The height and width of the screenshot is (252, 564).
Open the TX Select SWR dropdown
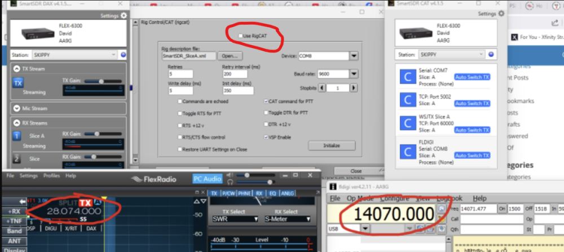click(235, 219)
